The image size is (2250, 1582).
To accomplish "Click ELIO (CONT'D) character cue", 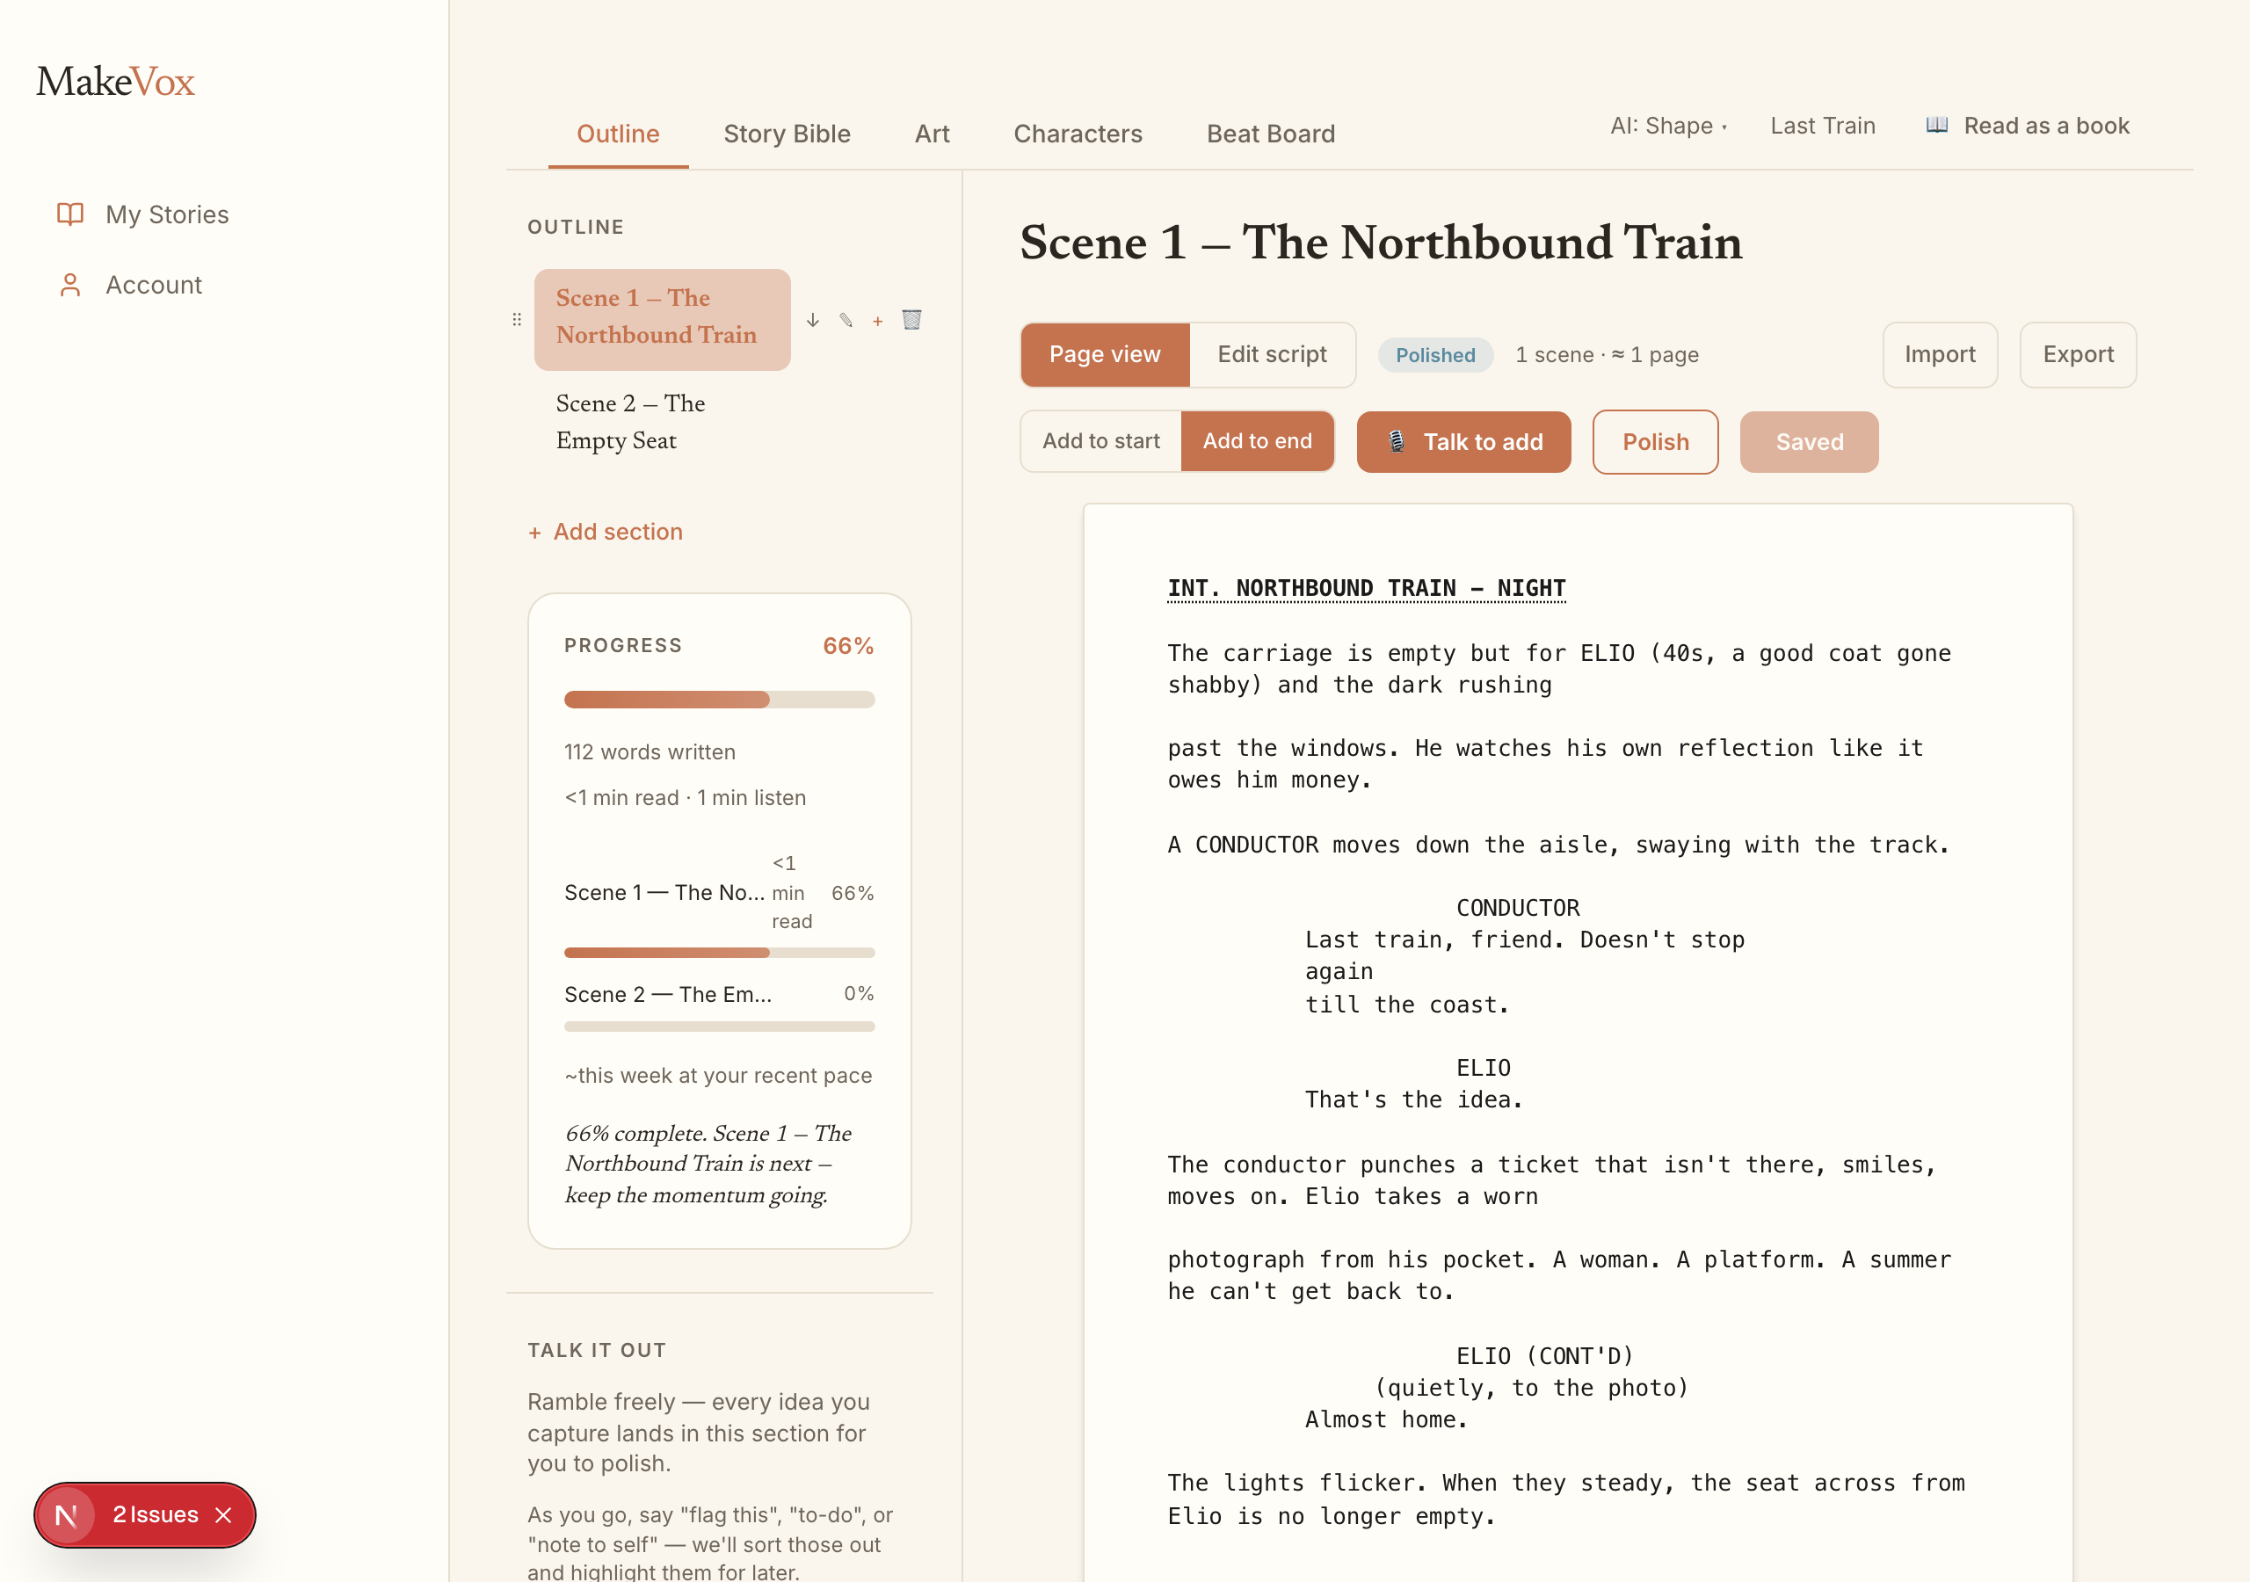I will [x=1544, y=1355].
